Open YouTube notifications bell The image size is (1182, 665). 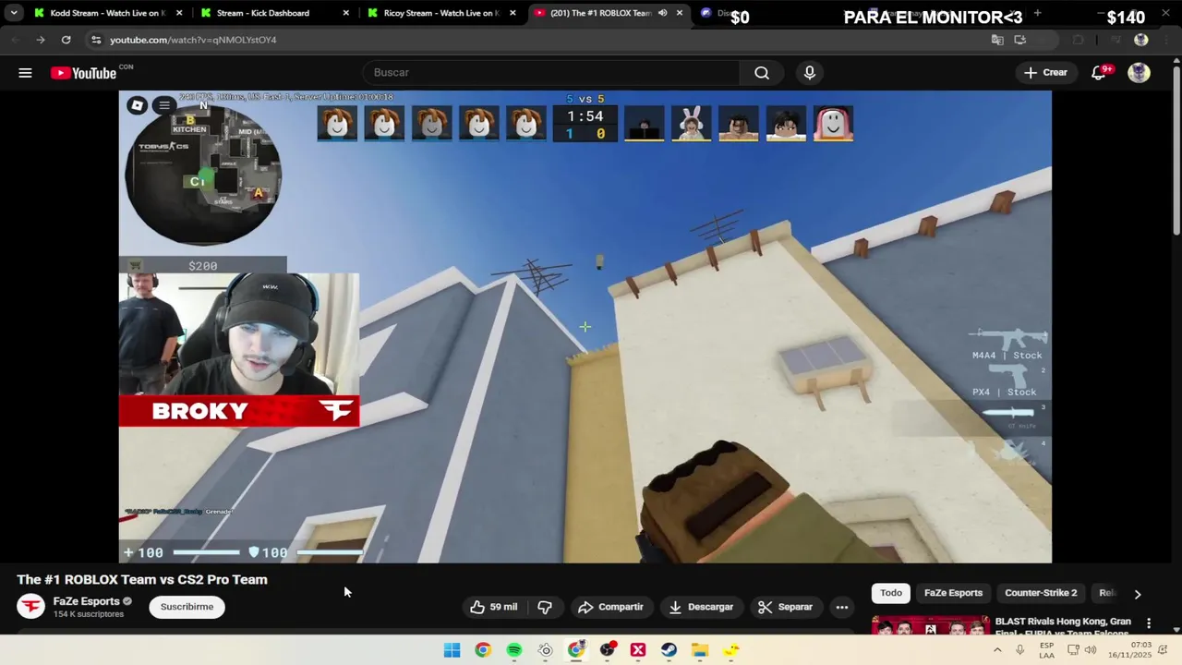click(1099, 73)
